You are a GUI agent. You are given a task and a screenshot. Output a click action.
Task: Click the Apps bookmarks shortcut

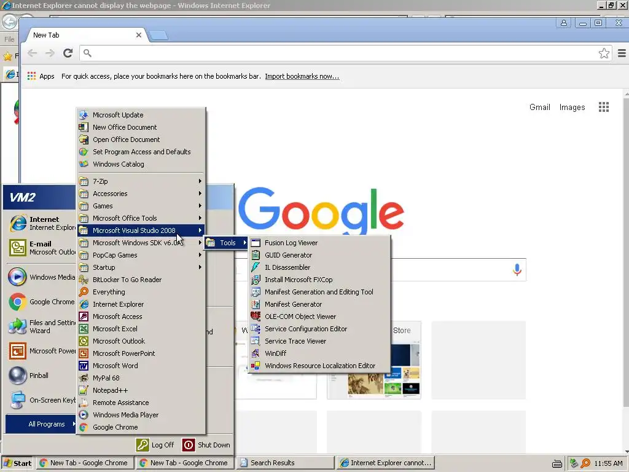point(41,76)
